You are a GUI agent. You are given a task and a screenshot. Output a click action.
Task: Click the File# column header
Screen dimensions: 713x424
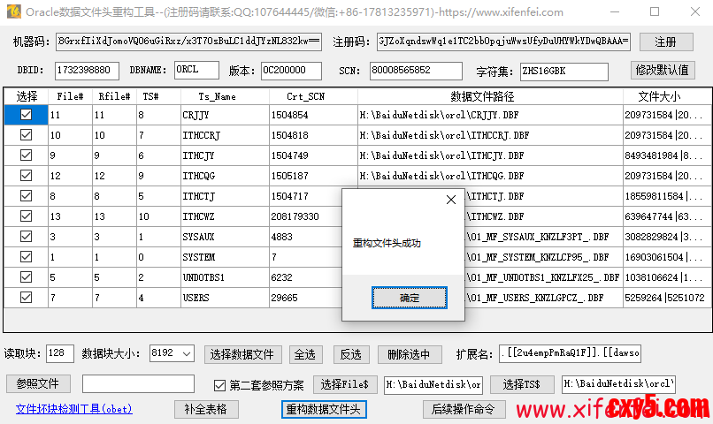click(70, 96)
